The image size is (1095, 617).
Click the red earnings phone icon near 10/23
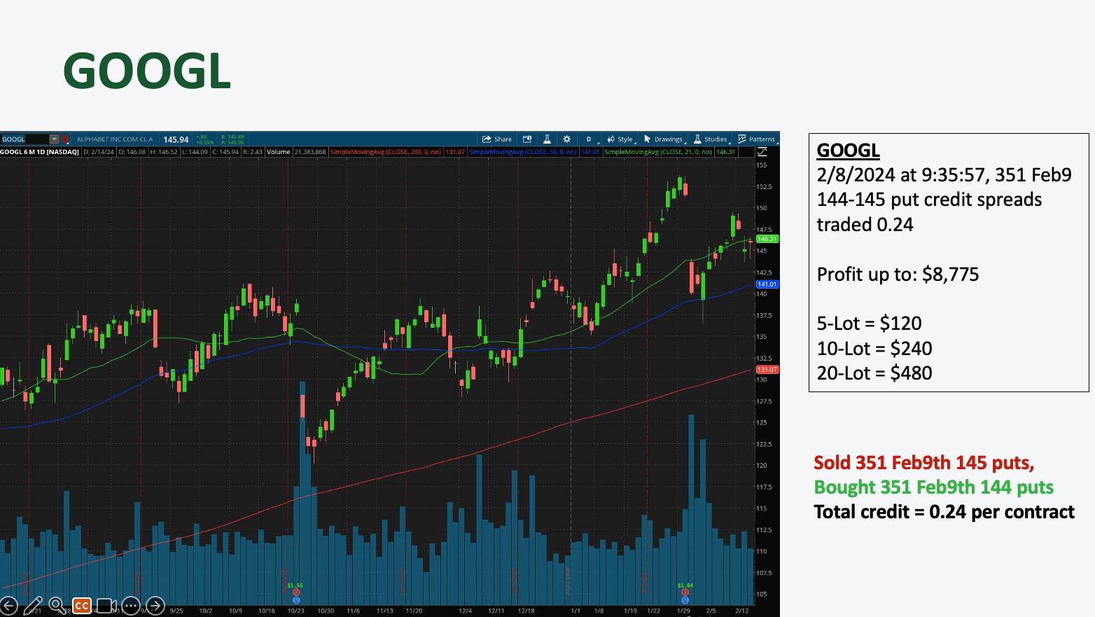(x=296, y=592)
